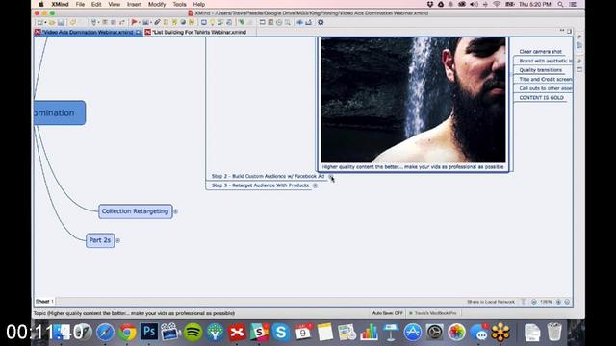Expand the Part 2s topic

(x=117, y=240)
